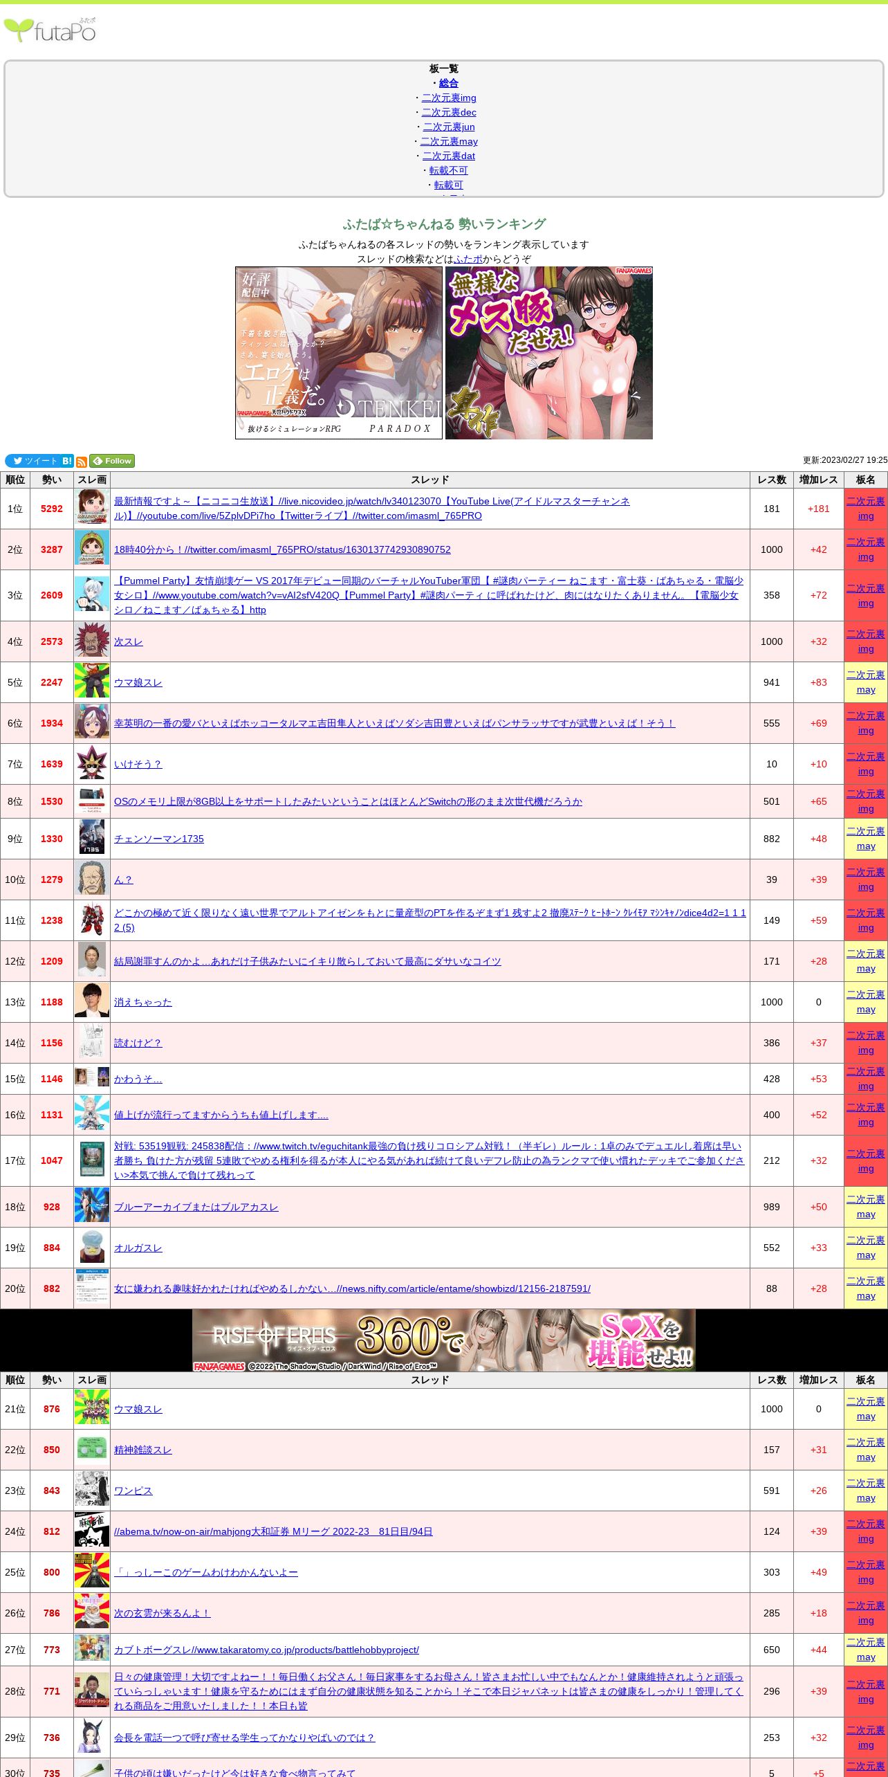Viewport: 888px width, 1777px height.
Task: Choose 二次元裏jun in the board list
Action: [x=449, y=127]
